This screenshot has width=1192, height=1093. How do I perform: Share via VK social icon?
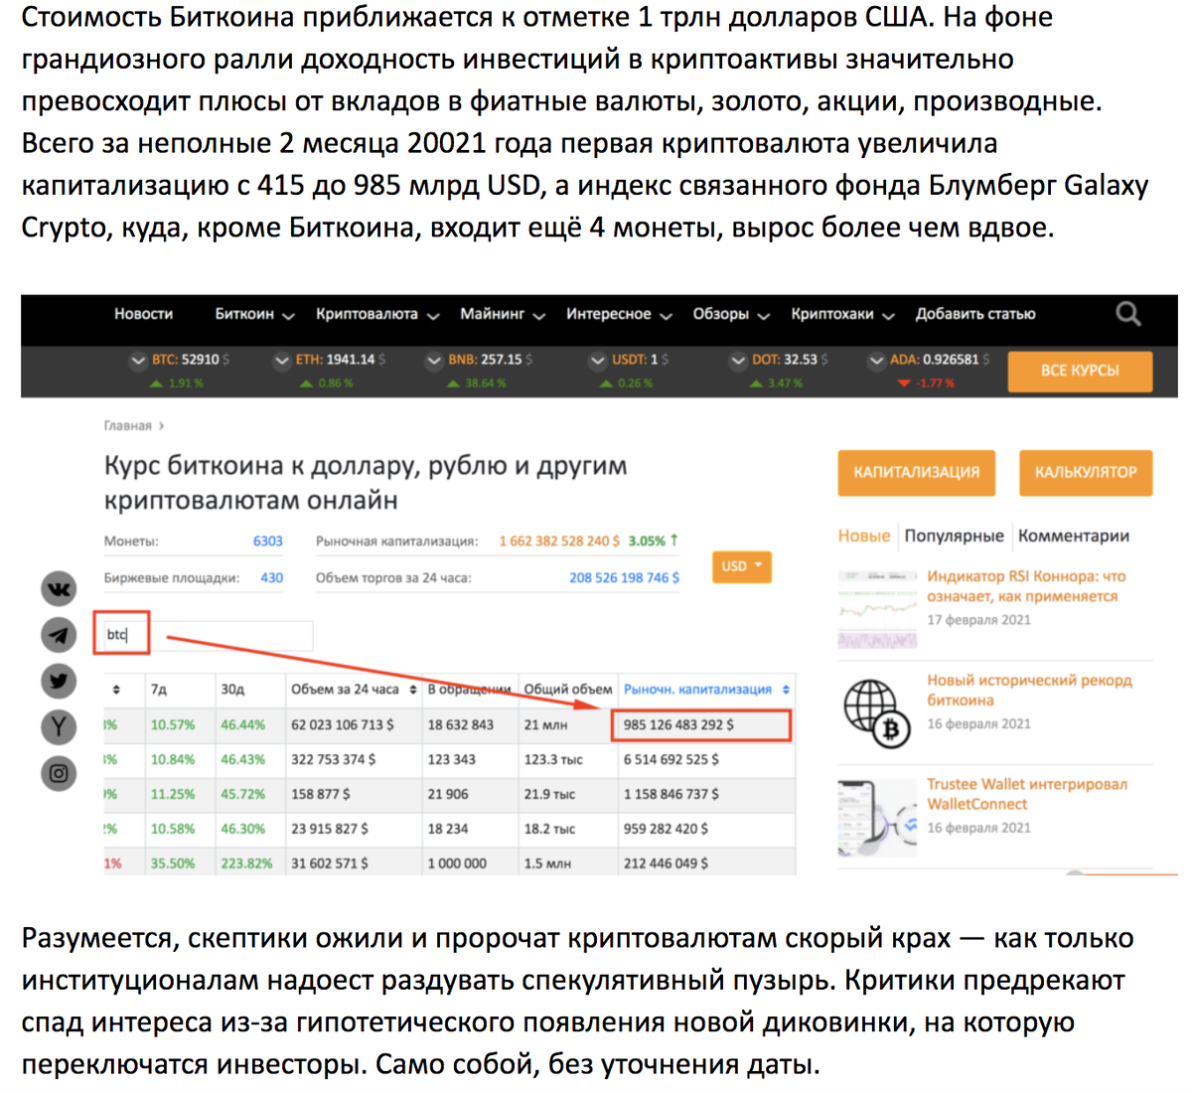(x=59, y=589)
